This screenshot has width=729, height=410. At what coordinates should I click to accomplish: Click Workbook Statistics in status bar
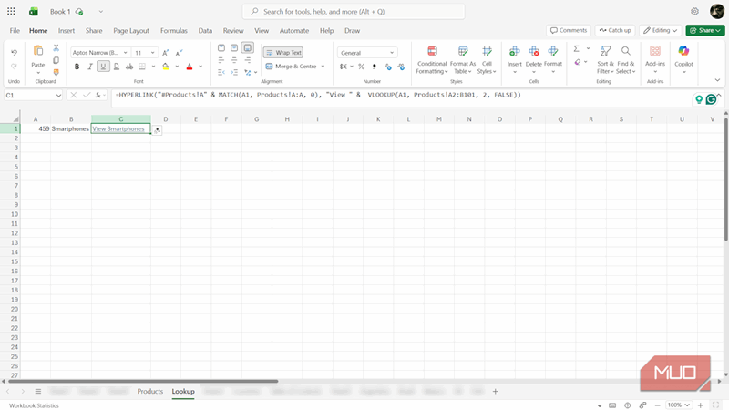[x=34, y=405]
